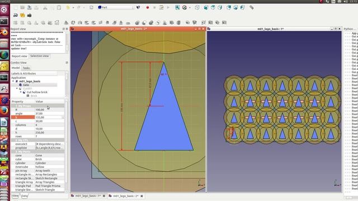Screen dimensions: 358x201
Task: Collapse the Cut hollow brick tree node
Action: click(21, 92)
